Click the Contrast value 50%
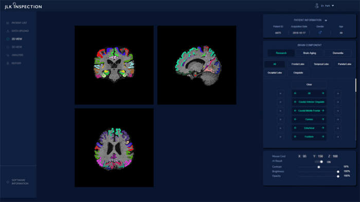This screenshot has height=202, width=360. 346,167
